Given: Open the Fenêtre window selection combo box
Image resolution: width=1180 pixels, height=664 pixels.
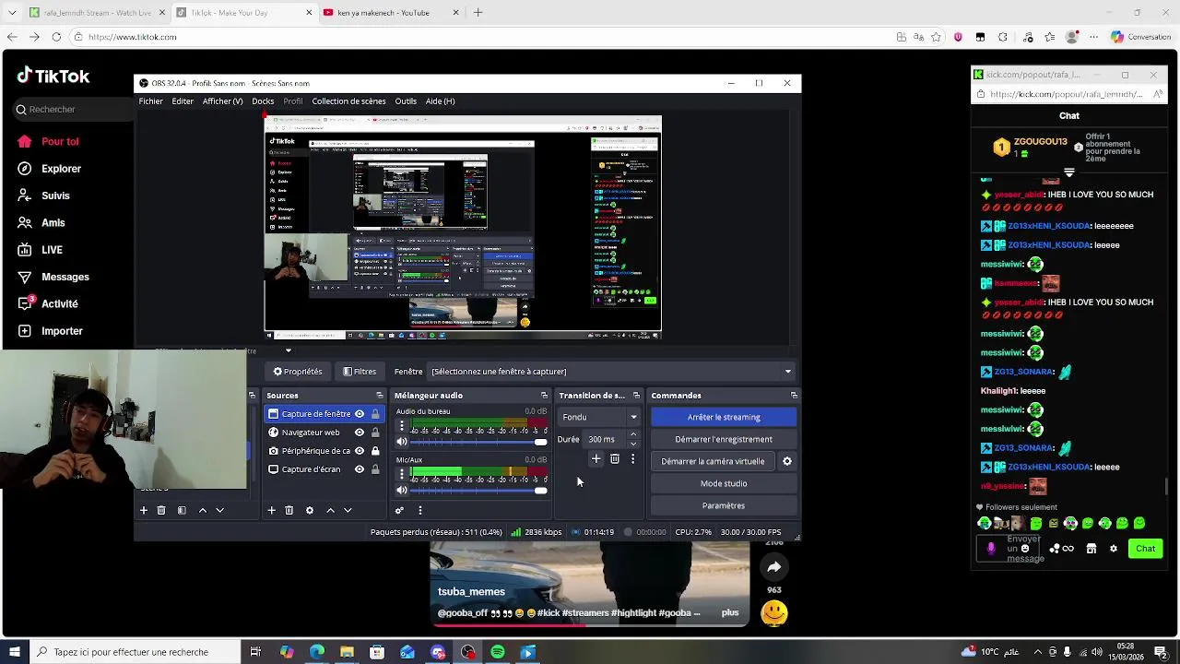Looking at the screenshot, I should click(x=612, y=372).
